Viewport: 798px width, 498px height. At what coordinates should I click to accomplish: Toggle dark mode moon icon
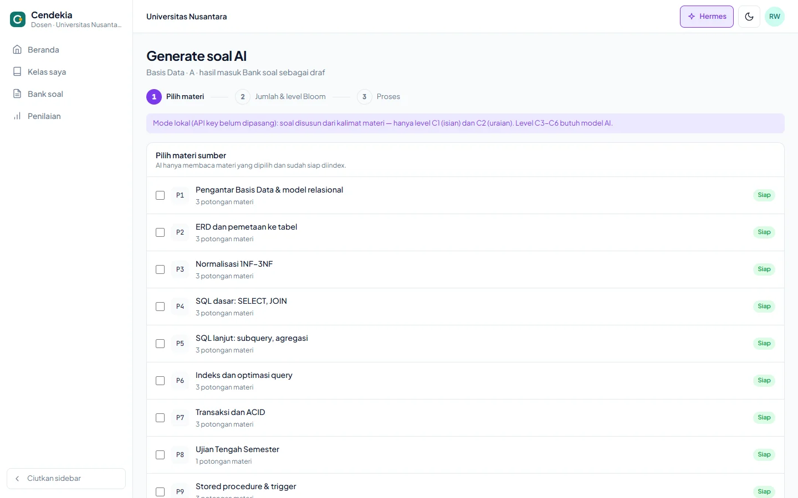749,17
